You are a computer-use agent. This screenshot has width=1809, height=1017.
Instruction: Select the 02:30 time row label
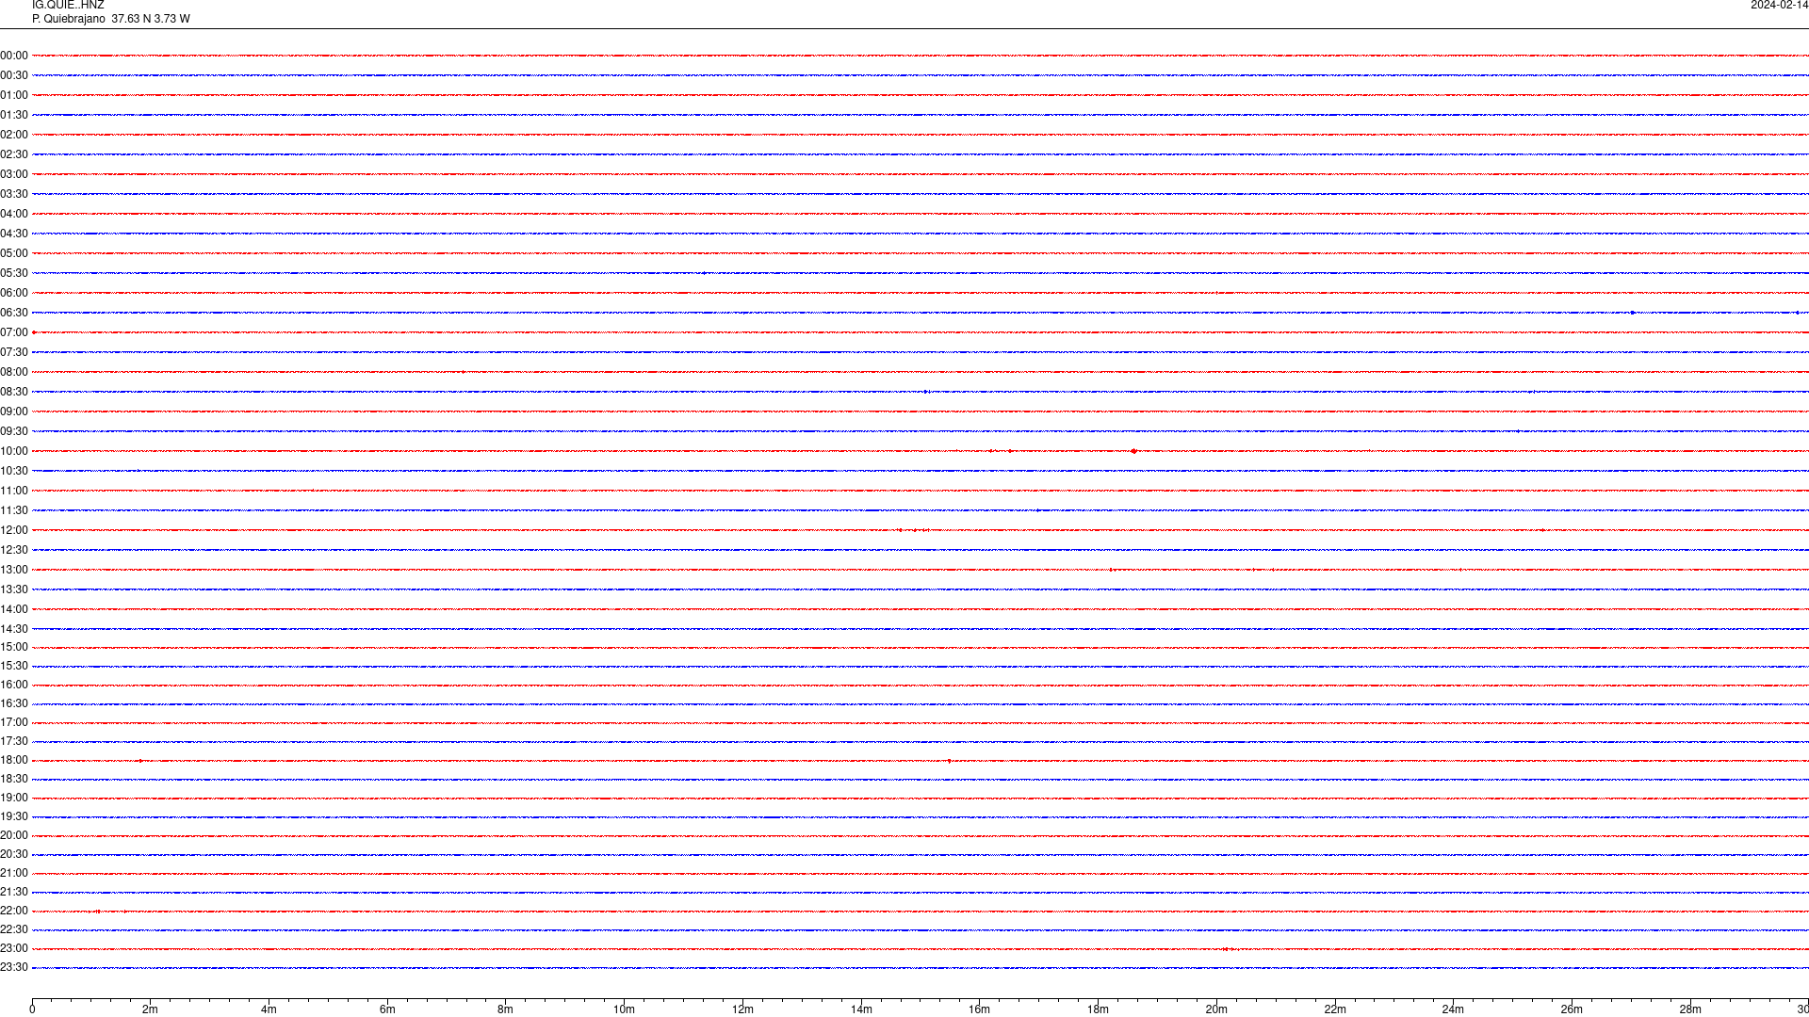point(14,154)
